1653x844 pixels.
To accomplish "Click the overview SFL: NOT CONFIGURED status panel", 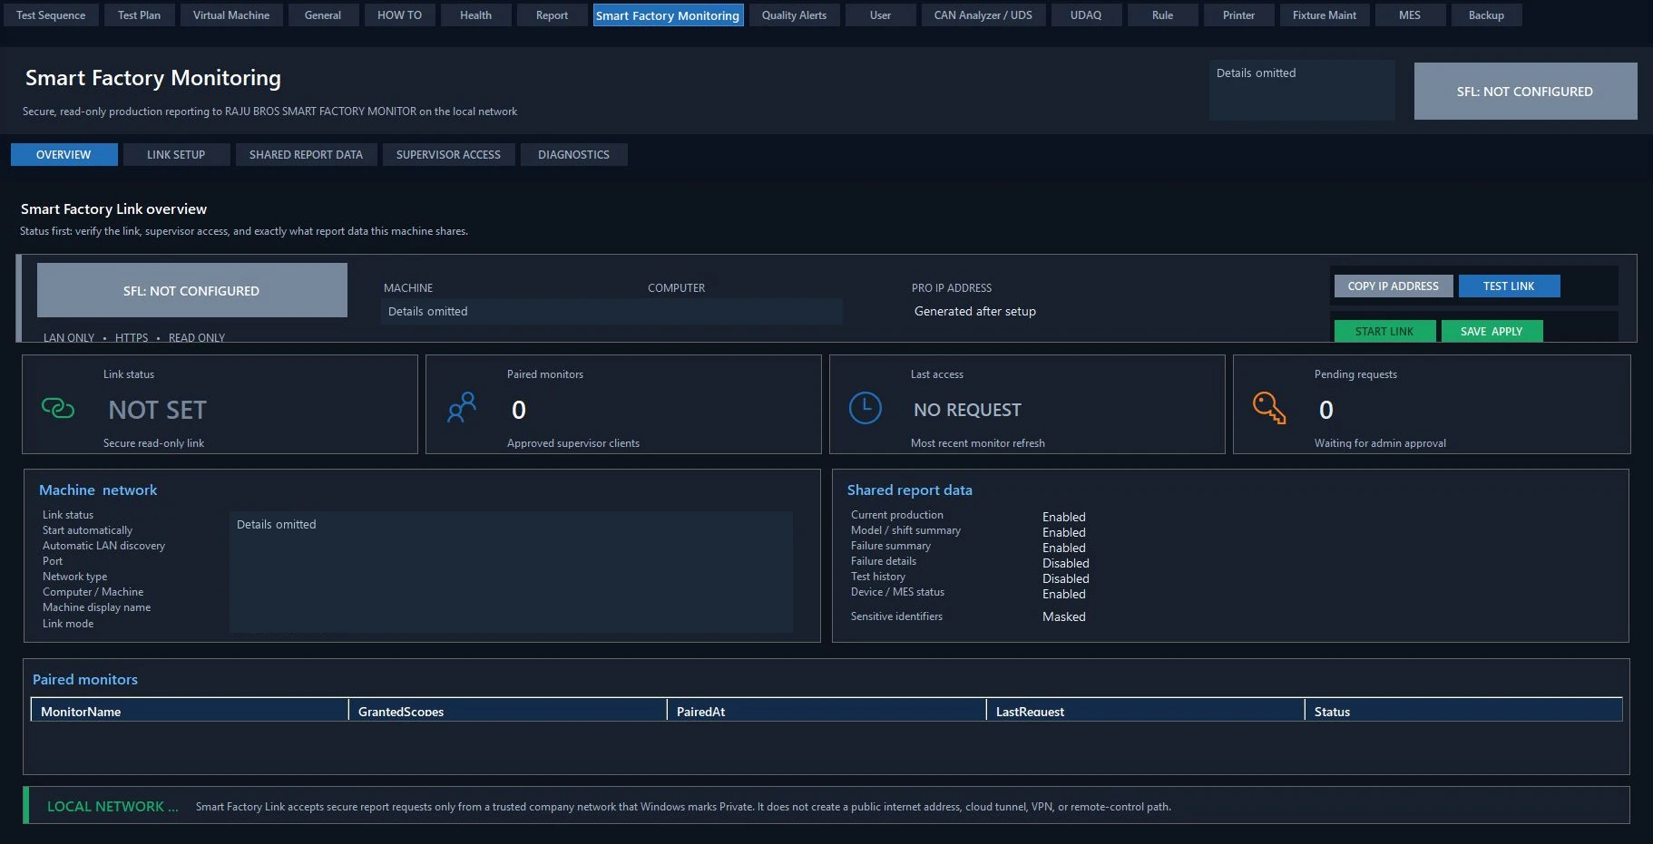I will click(191, 290).
